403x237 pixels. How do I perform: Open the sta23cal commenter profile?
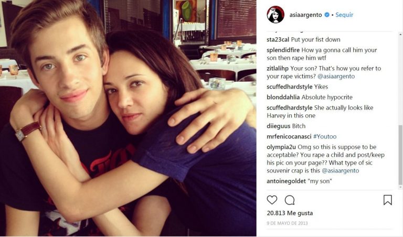[x=278, y=39]
